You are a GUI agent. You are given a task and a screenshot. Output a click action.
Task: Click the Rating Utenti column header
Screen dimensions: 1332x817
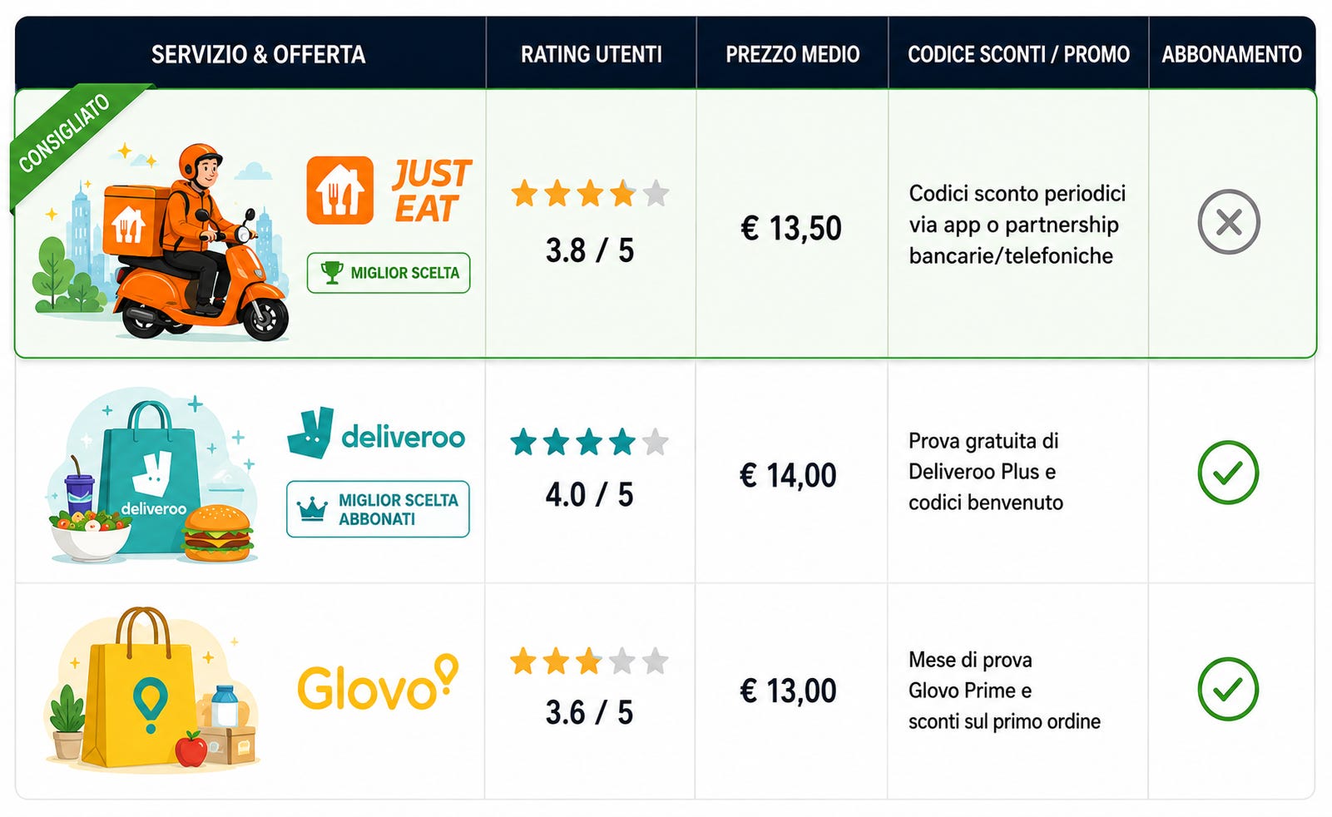pos(592,55)
